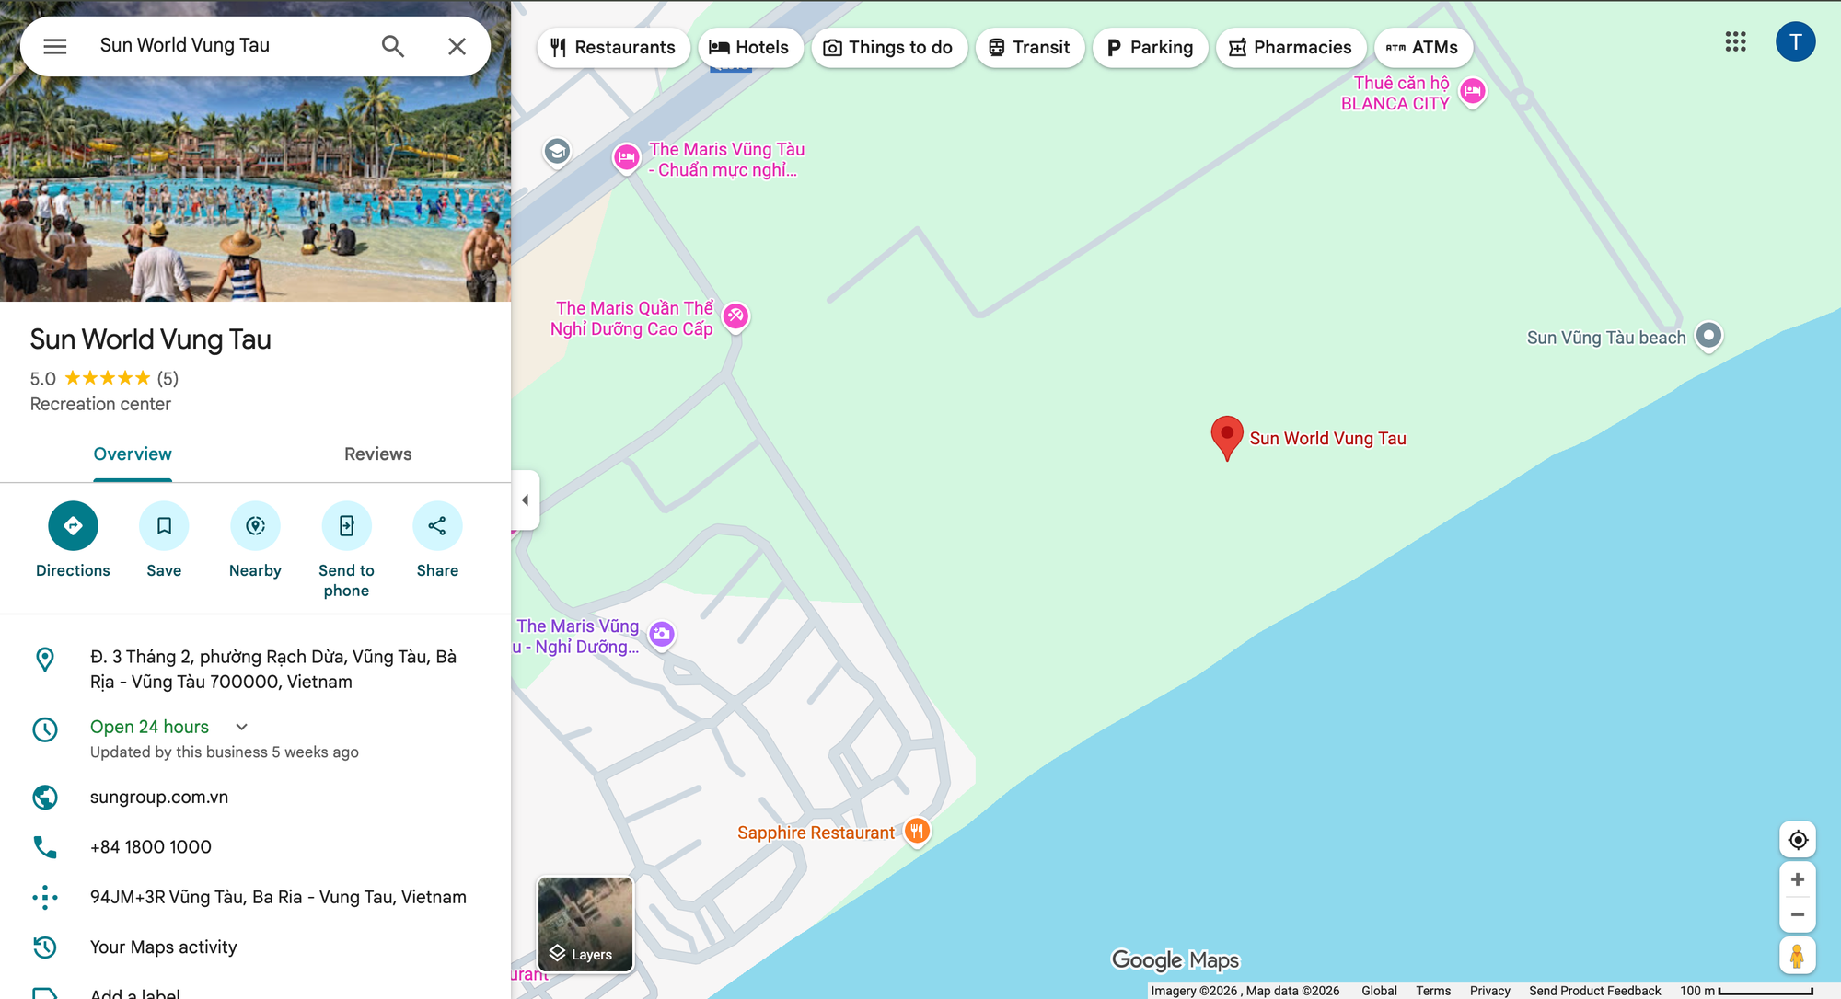This screenshot has width=1841, height=999.
Task: Open Street View pegman
Action: click(1798, 956)
